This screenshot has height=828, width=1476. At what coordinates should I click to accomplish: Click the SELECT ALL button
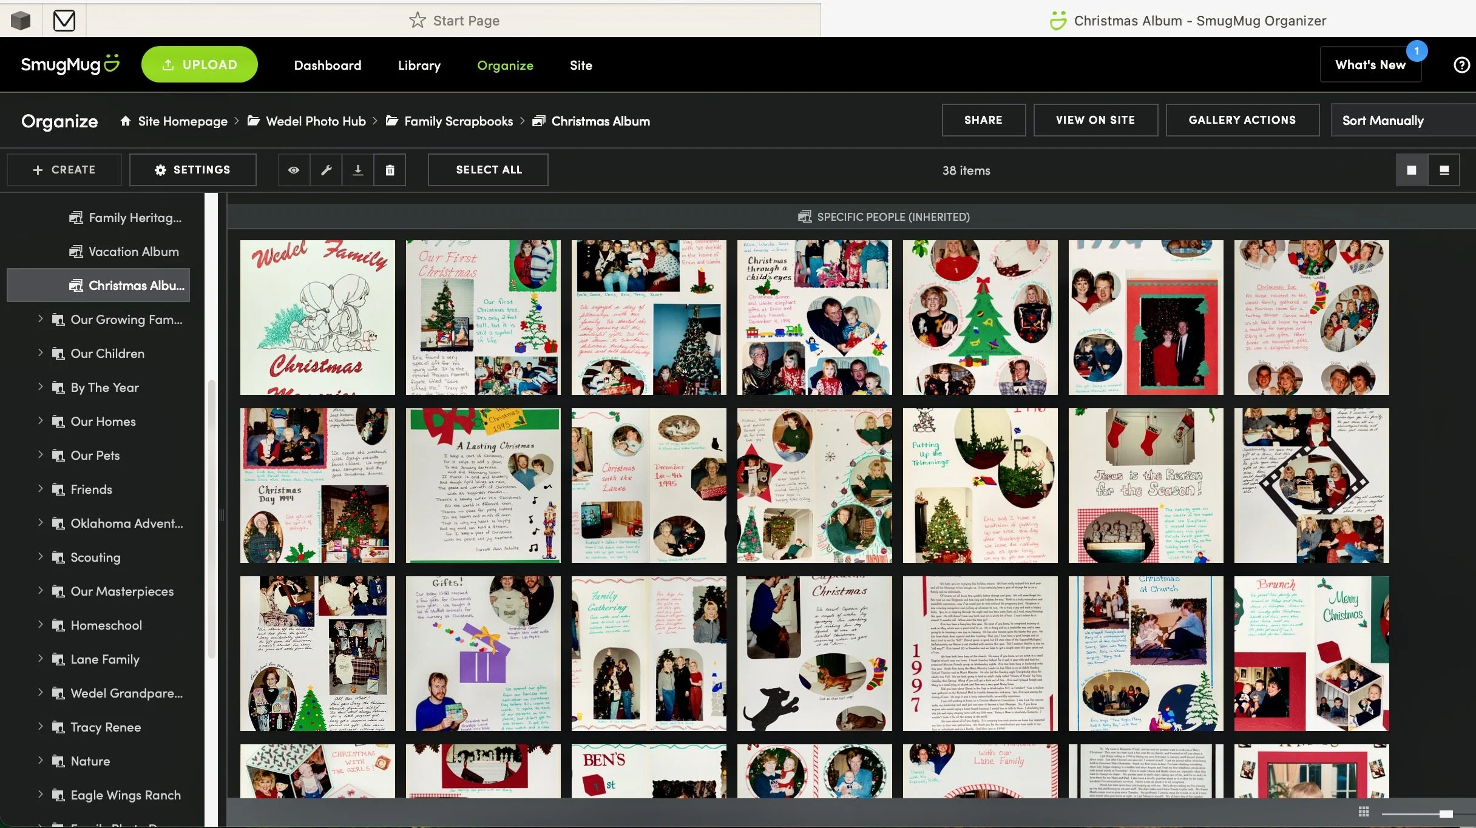[x=488, y=170]
